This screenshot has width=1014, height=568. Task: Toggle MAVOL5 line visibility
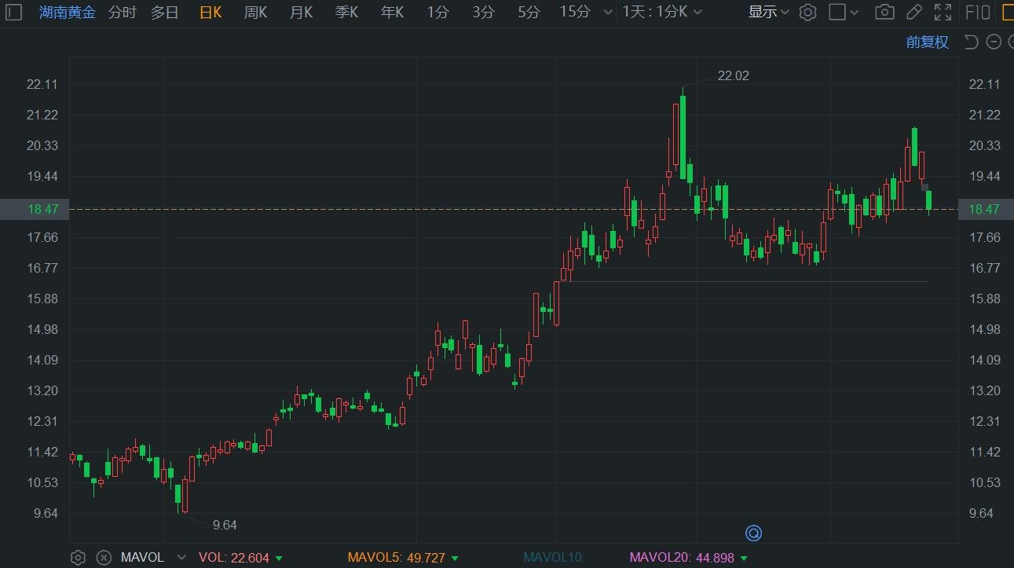[x=396, y=558]
